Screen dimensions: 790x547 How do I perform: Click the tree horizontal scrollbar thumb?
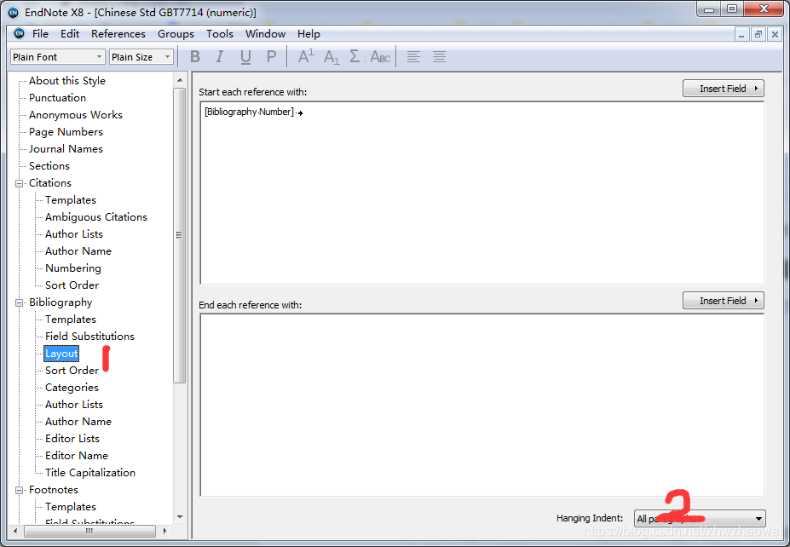pyautogui.click(x=89, y=531)
